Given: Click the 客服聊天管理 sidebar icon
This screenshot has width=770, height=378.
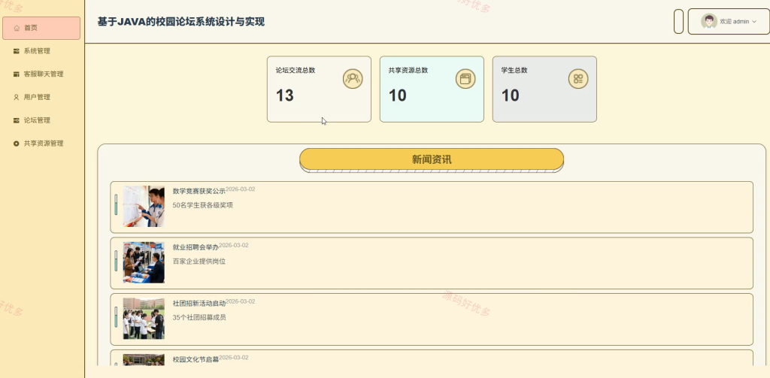Looking at the screenshot, I should [17, 74].
